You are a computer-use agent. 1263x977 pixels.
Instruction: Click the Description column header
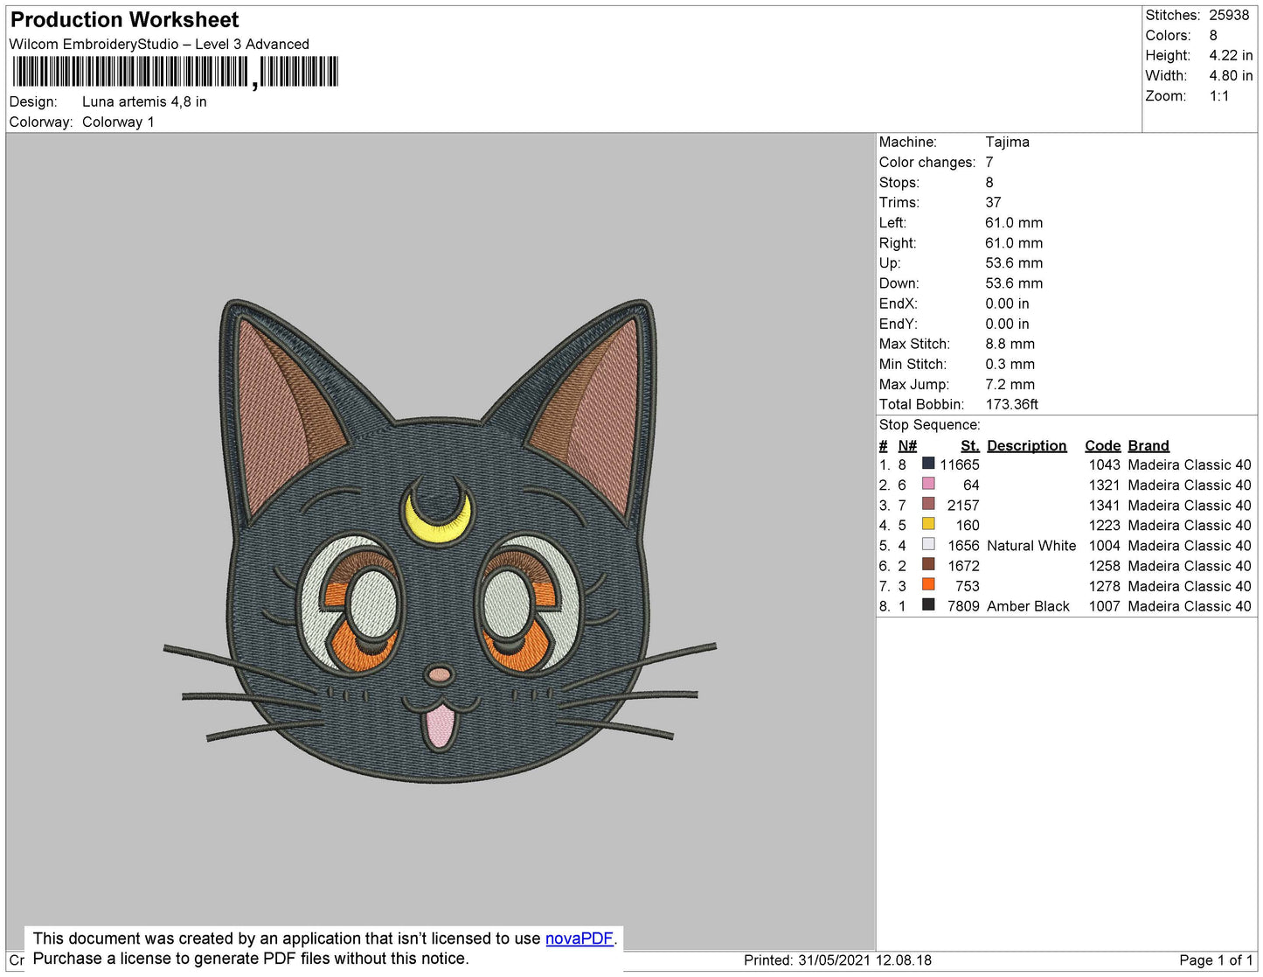1026,445
